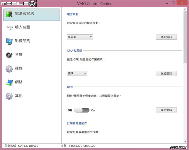The image size is (189, 150).
Task: Click the 打開螢幕蓋動作 section heading
Action: (77, 123)
